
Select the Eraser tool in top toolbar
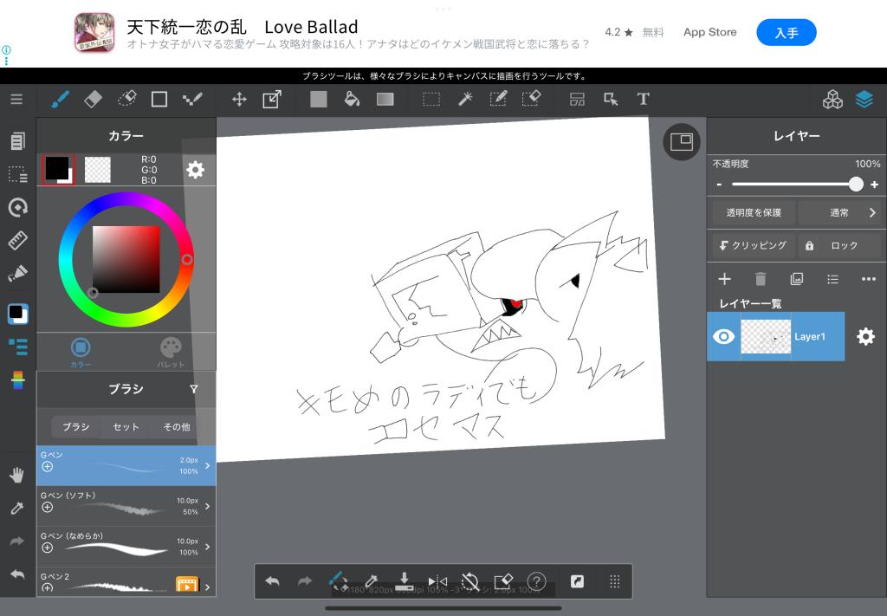[93, 99]
